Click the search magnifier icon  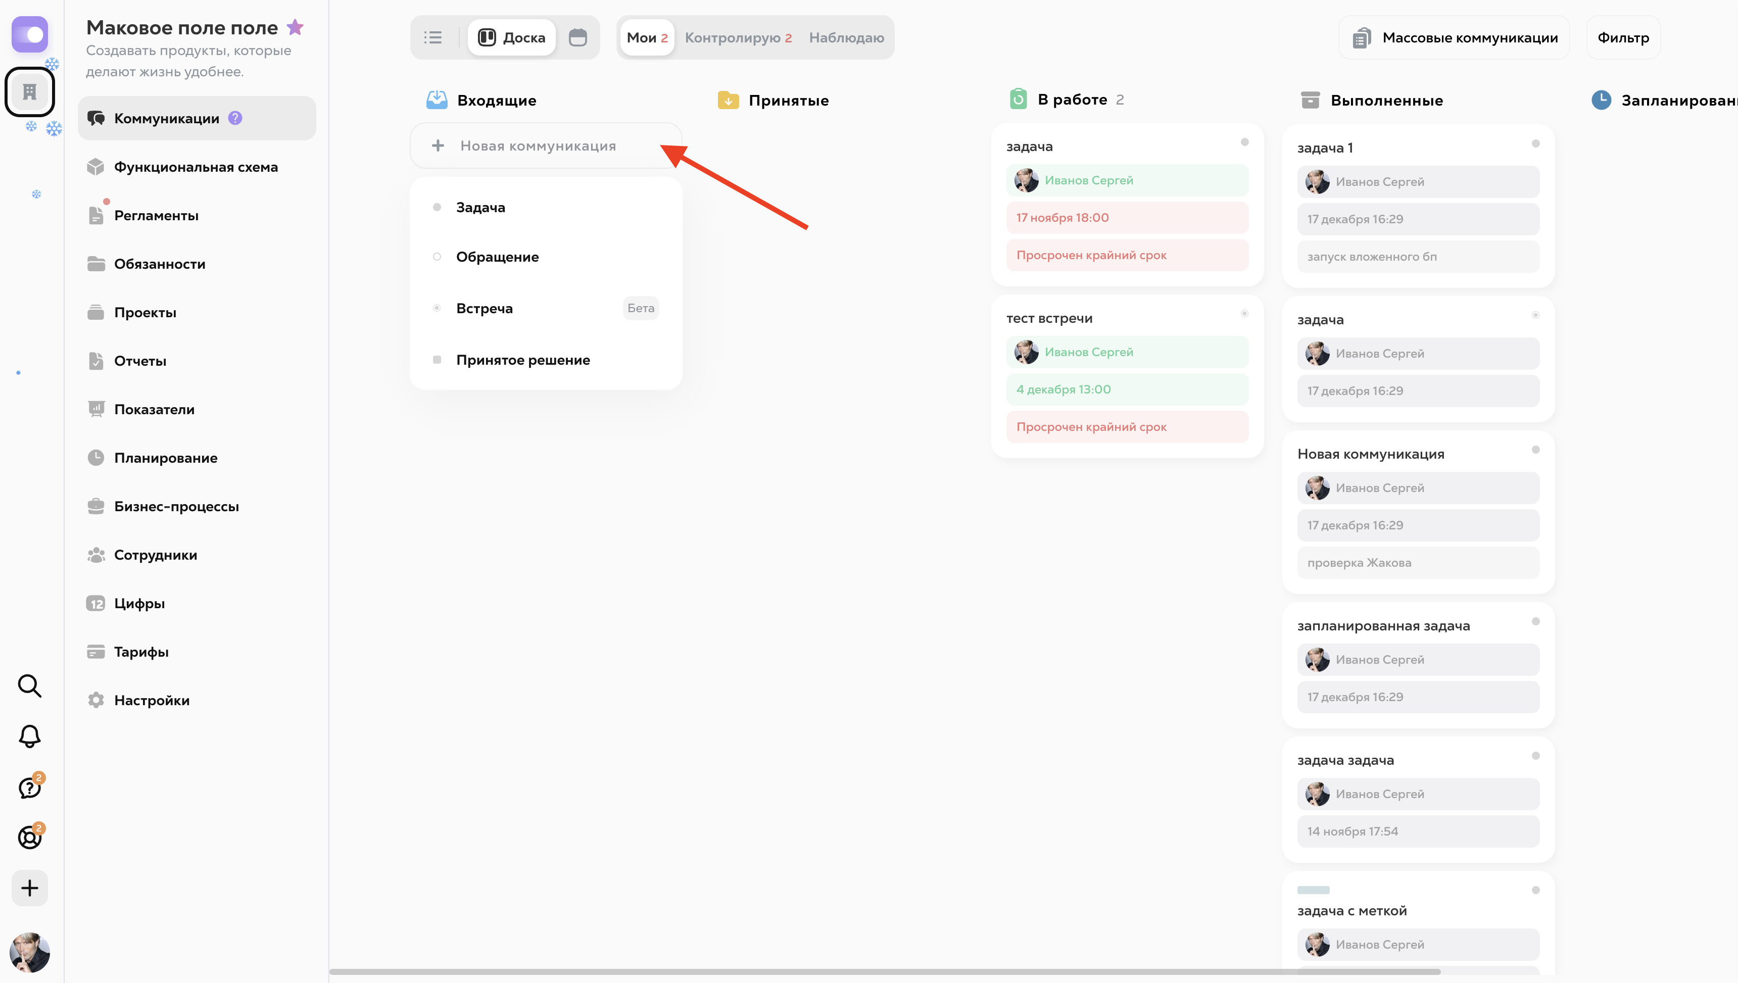click(x=29, y=685)
